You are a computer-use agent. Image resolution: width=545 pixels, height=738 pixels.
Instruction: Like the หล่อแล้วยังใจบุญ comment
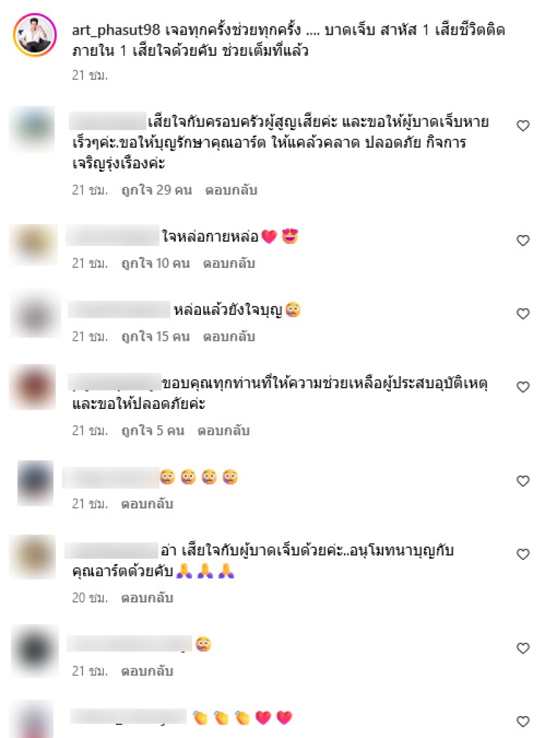click(523, 313)
